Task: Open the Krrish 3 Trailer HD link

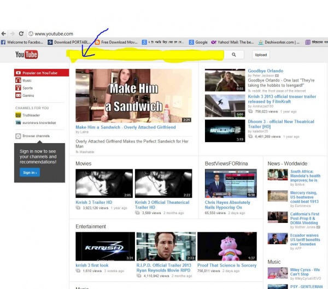Action: coord(94,203)
